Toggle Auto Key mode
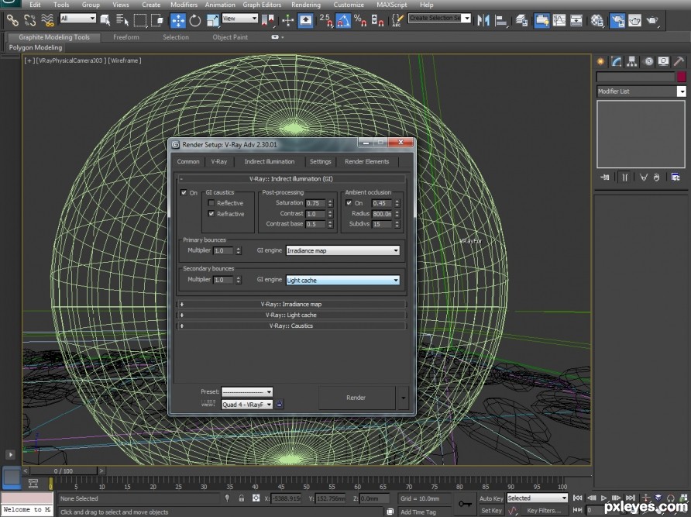 point(491,498)
